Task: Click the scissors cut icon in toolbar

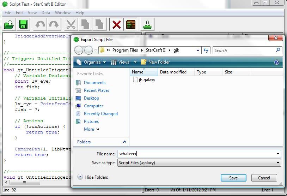Action: 71,24
